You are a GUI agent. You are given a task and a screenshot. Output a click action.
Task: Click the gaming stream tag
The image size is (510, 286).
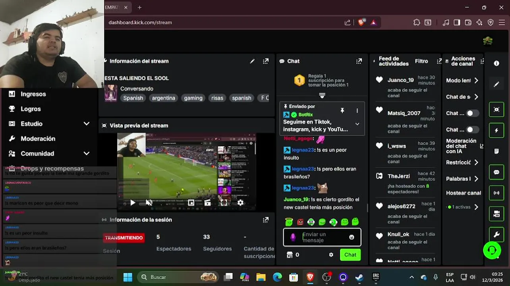[193, 98]
